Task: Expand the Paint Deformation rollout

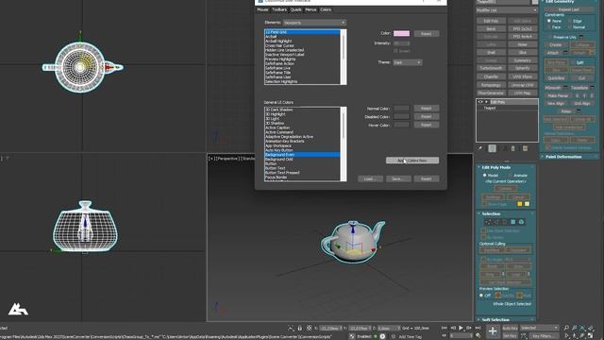Action: click(563, 157)
